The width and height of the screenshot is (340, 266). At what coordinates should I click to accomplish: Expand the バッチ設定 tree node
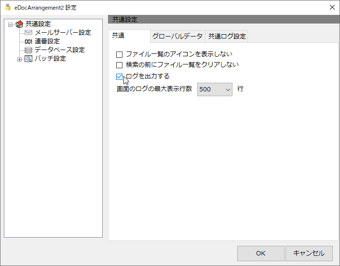click(19, 59)
